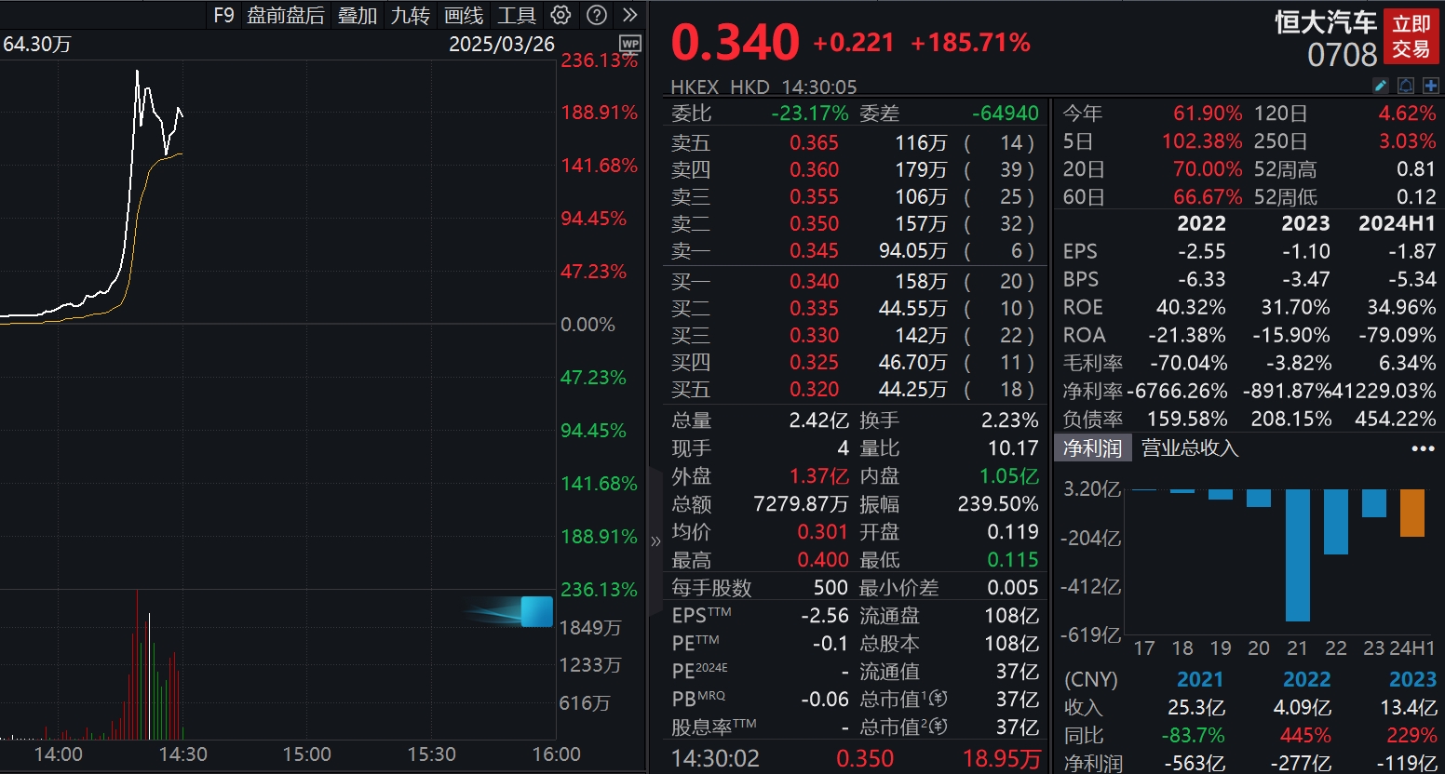
Task: Add stock to watchlist plus icon
Action: coord(1431,86)
